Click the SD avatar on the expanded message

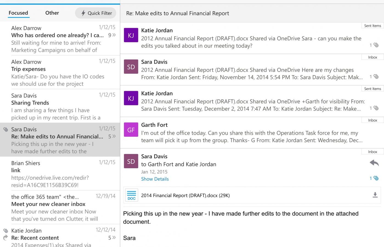click(x=131, y=161)
